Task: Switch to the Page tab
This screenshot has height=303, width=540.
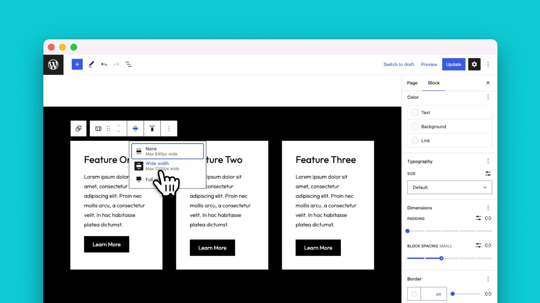Action: pyautogui.click(x=412, y=83)
